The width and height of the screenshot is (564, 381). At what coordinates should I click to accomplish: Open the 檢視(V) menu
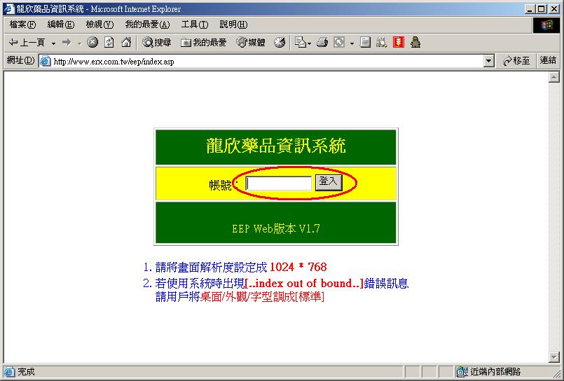point(99,25)
